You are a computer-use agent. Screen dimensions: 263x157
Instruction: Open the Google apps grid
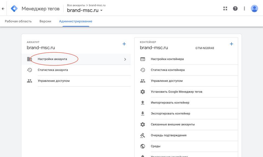point(225,8)
